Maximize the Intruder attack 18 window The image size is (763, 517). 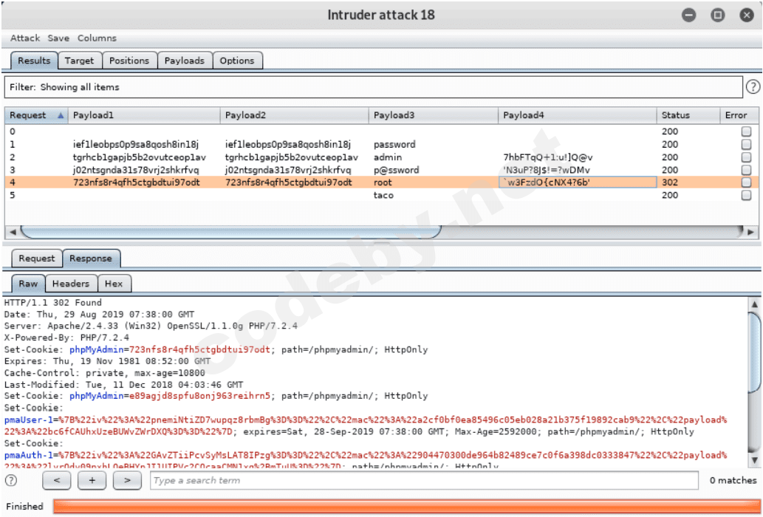(717, 15)
